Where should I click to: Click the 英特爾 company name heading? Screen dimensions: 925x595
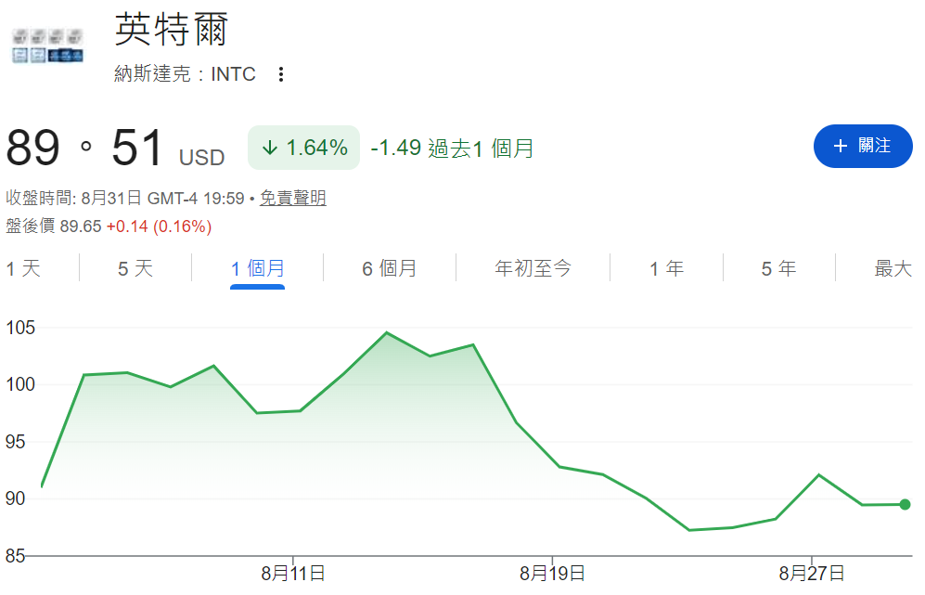171,29
